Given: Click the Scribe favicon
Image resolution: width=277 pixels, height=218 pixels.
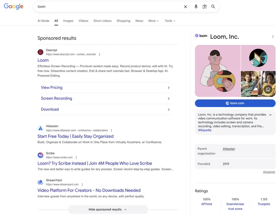Looking at the screenshot, I should 40,155.
